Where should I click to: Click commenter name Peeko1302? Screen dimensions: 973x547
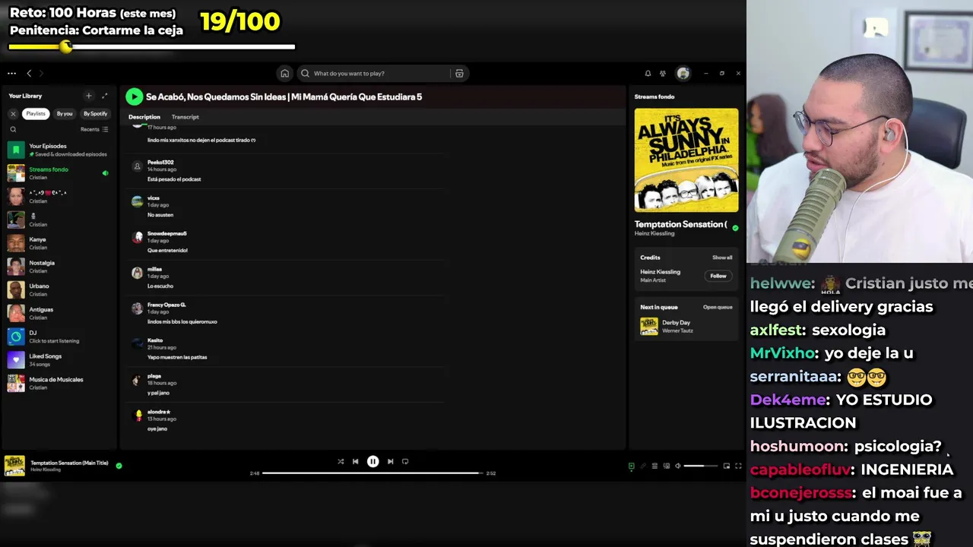[x=160, y=163]
